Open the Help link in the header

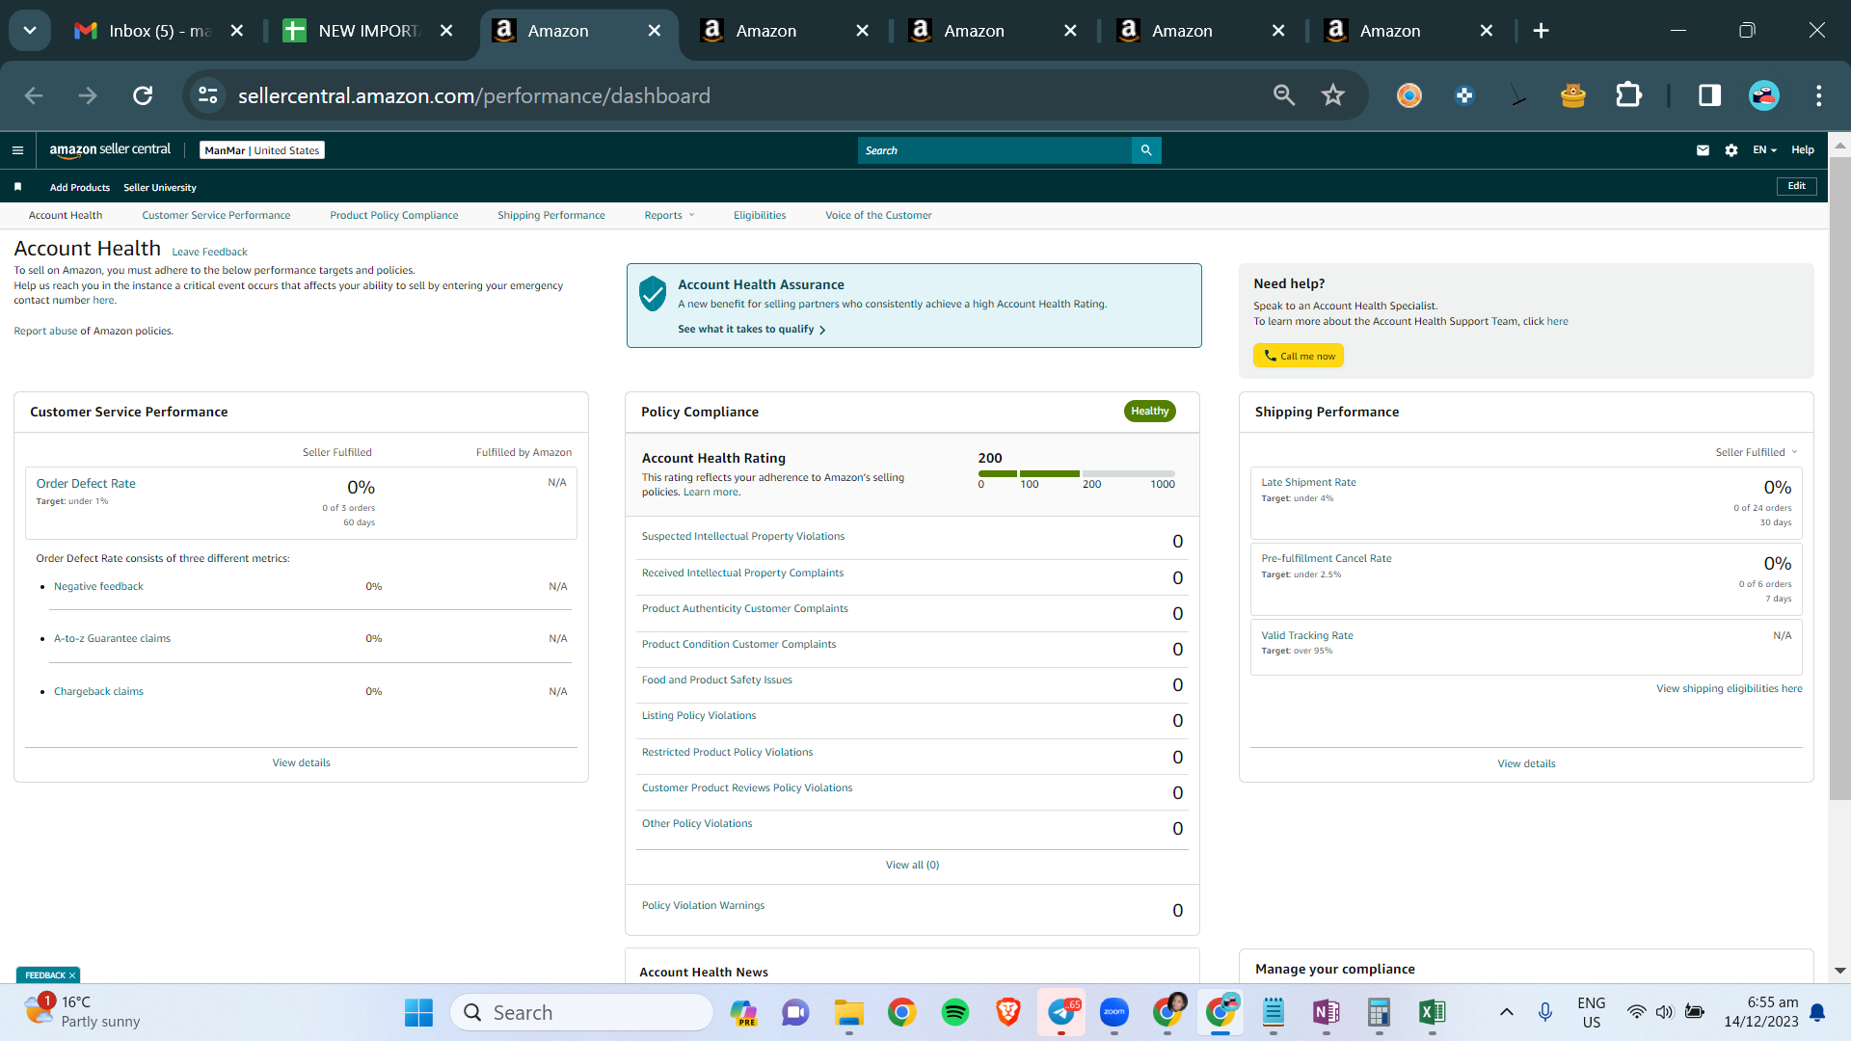pos(1803,150)
